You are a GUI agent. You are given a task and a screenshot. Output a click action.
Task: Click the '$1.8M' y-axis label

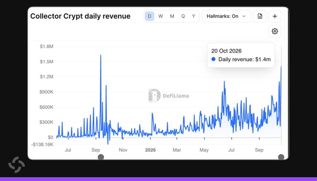pyautogui.click(x=47, y=47)
